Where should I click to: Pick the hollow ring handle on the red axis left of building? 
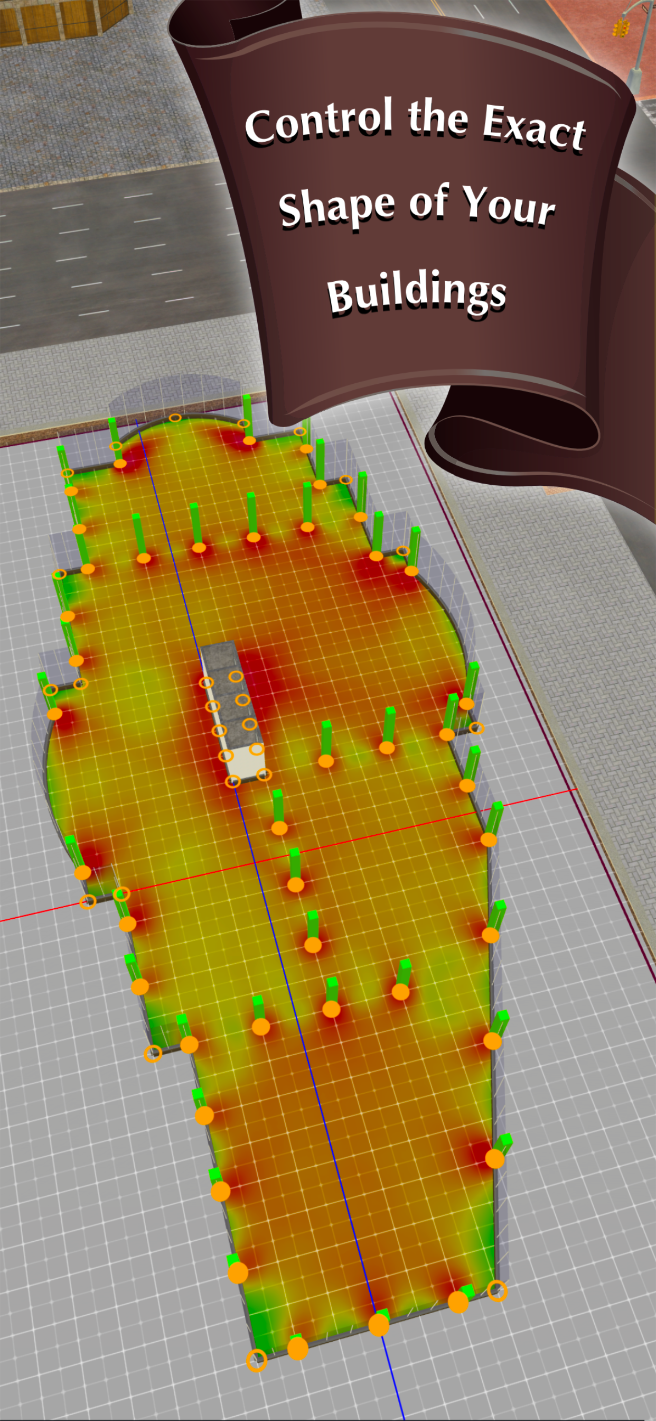88,901
